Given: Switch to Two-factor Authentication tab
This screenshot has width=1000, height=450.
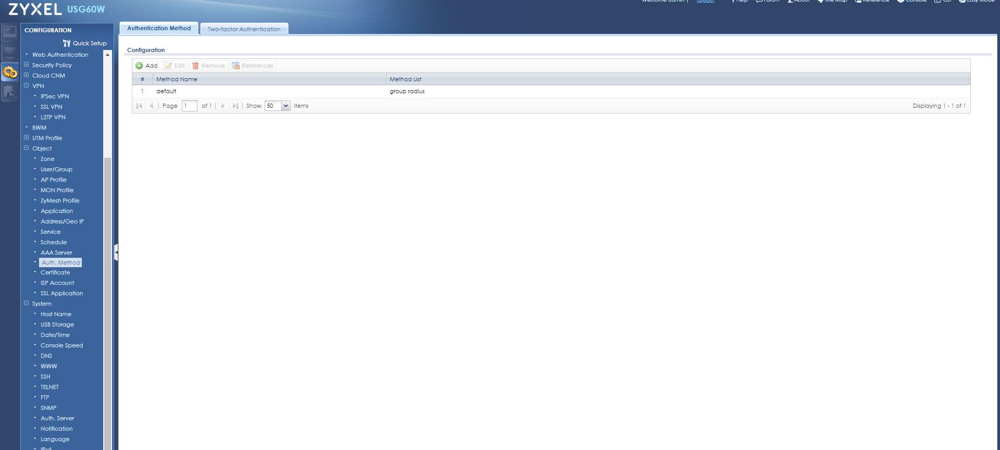Looking at the screenshot, I should point(244,29).
